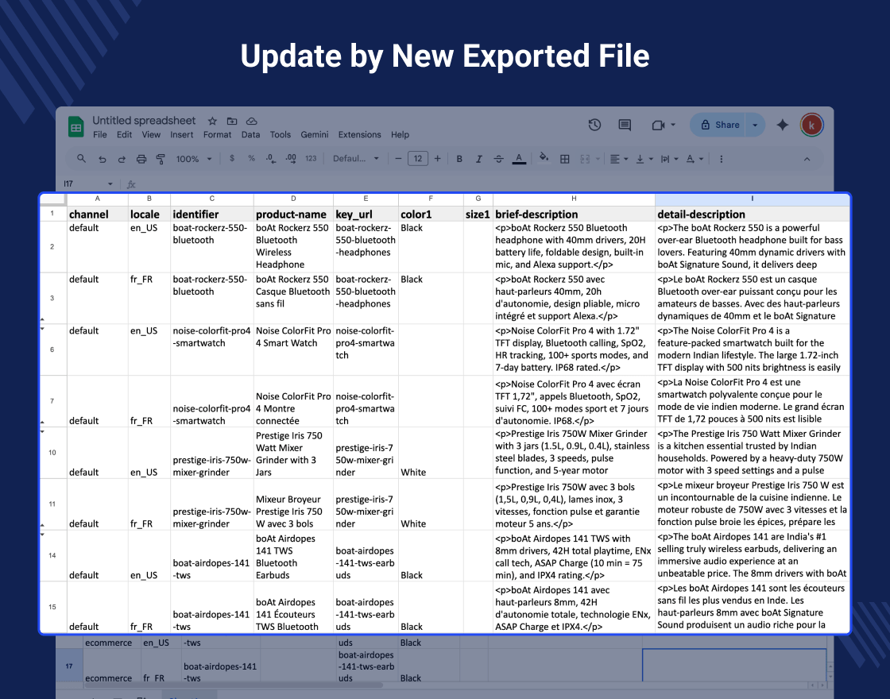This screenshot has width=890, height=699.
Task: Start a Meet video call
Action: point(658,125)
